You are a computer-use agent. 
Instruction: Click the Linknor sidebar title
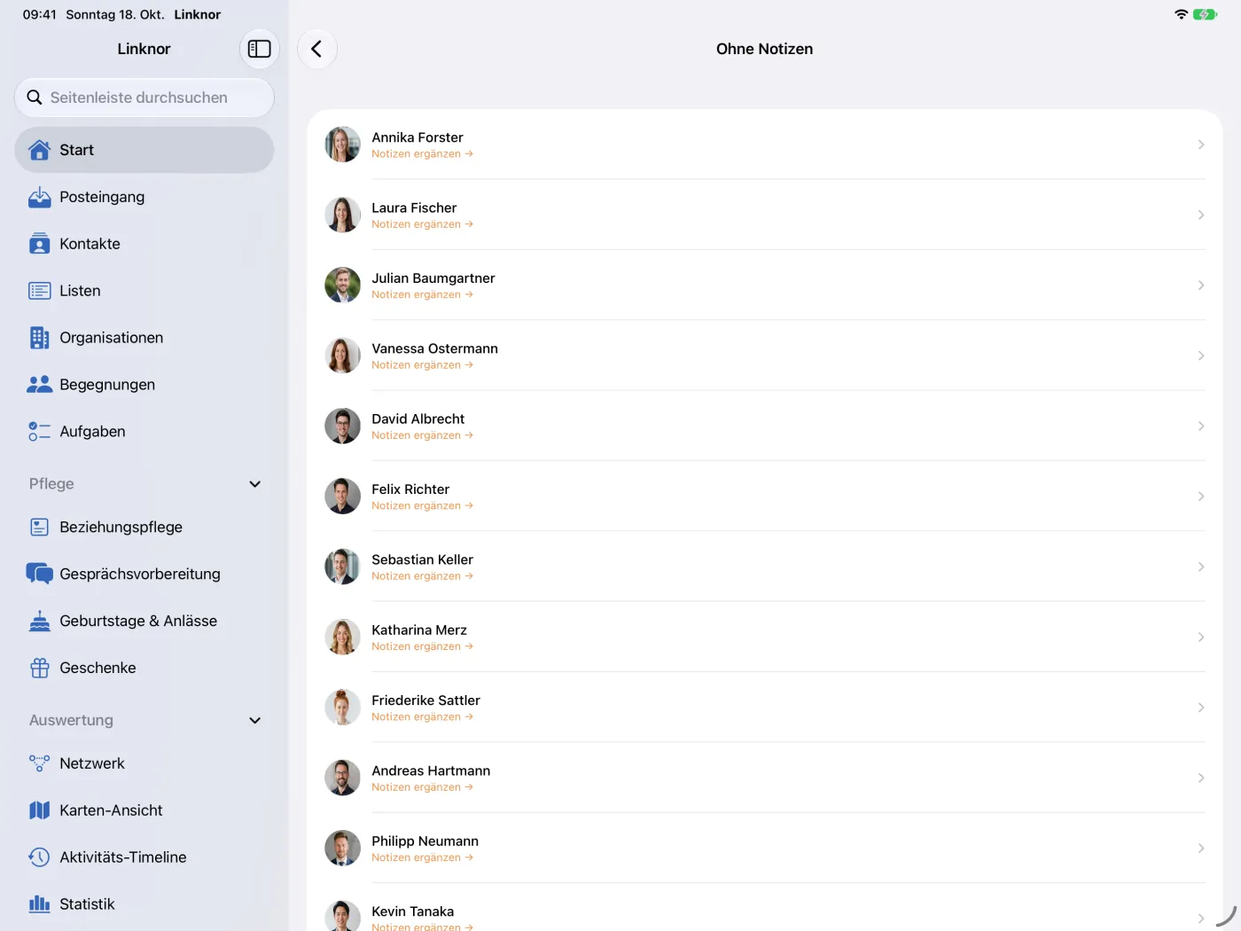pos(144,49)
